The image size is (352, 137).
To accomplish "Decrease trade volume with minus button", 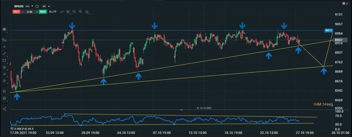I will tap(22, 12).
